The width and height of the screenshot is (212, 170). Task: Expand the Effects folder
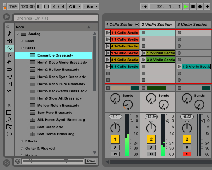pos(22,141)
